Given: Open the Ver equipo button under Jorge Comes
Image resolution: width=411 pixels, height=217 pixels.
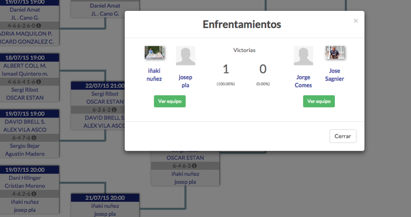Looking at the screenshot, I should pos(319,101).
